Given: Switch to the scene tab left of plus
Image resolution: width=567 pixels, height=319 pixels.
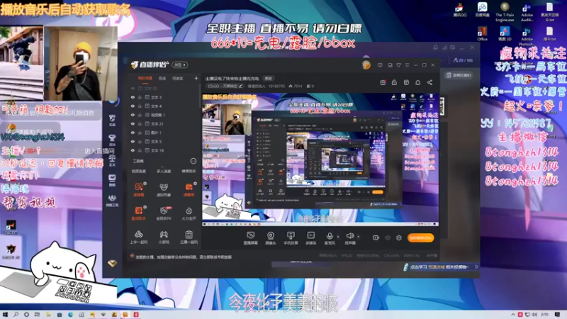Looking at the screenshot, I should 178,78.
